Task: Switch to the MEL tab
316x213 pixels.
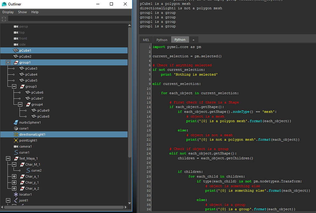Action: [x=146, y=40]
